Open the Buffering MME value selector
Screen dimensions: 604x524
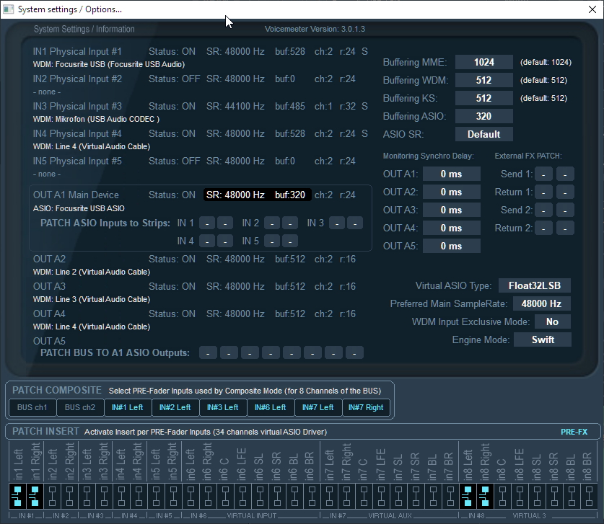[x=483, y=62]
